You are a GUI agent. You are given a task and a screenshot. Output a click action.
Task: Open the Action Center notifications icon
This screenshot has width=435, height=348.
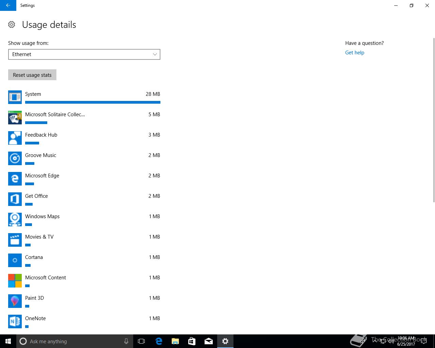coord(424,341)
